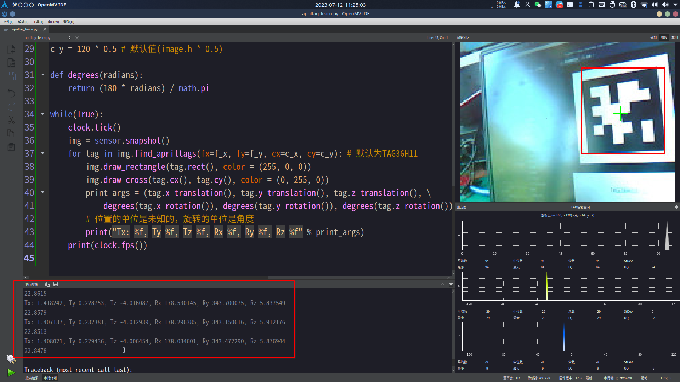Click the hammer tools icon in top panel
Image resolution: width=680 pixels, height=382 pixels.
(x=15, y=5)
